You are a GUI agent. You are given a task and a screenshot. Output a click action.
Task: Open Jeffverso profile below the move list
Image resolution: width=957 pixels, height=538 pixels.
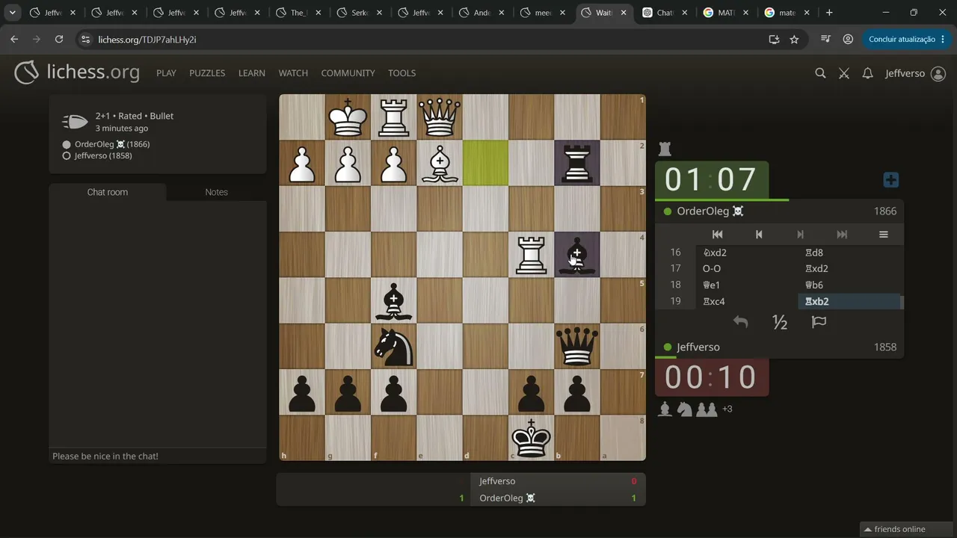[698, 347]
